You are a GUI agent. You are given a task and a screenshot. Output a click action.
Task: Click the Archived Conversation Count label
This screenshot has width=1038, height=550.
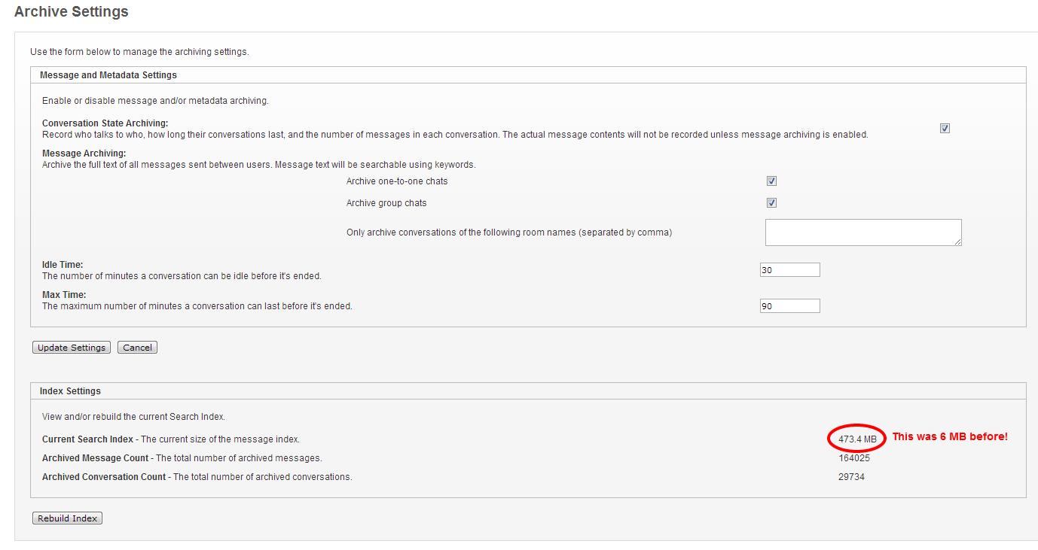coord(104,477)
